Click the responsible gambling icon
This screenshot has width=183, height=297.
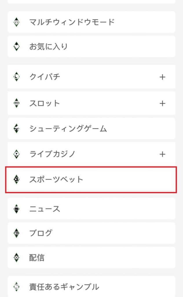(x=17, y=287)
